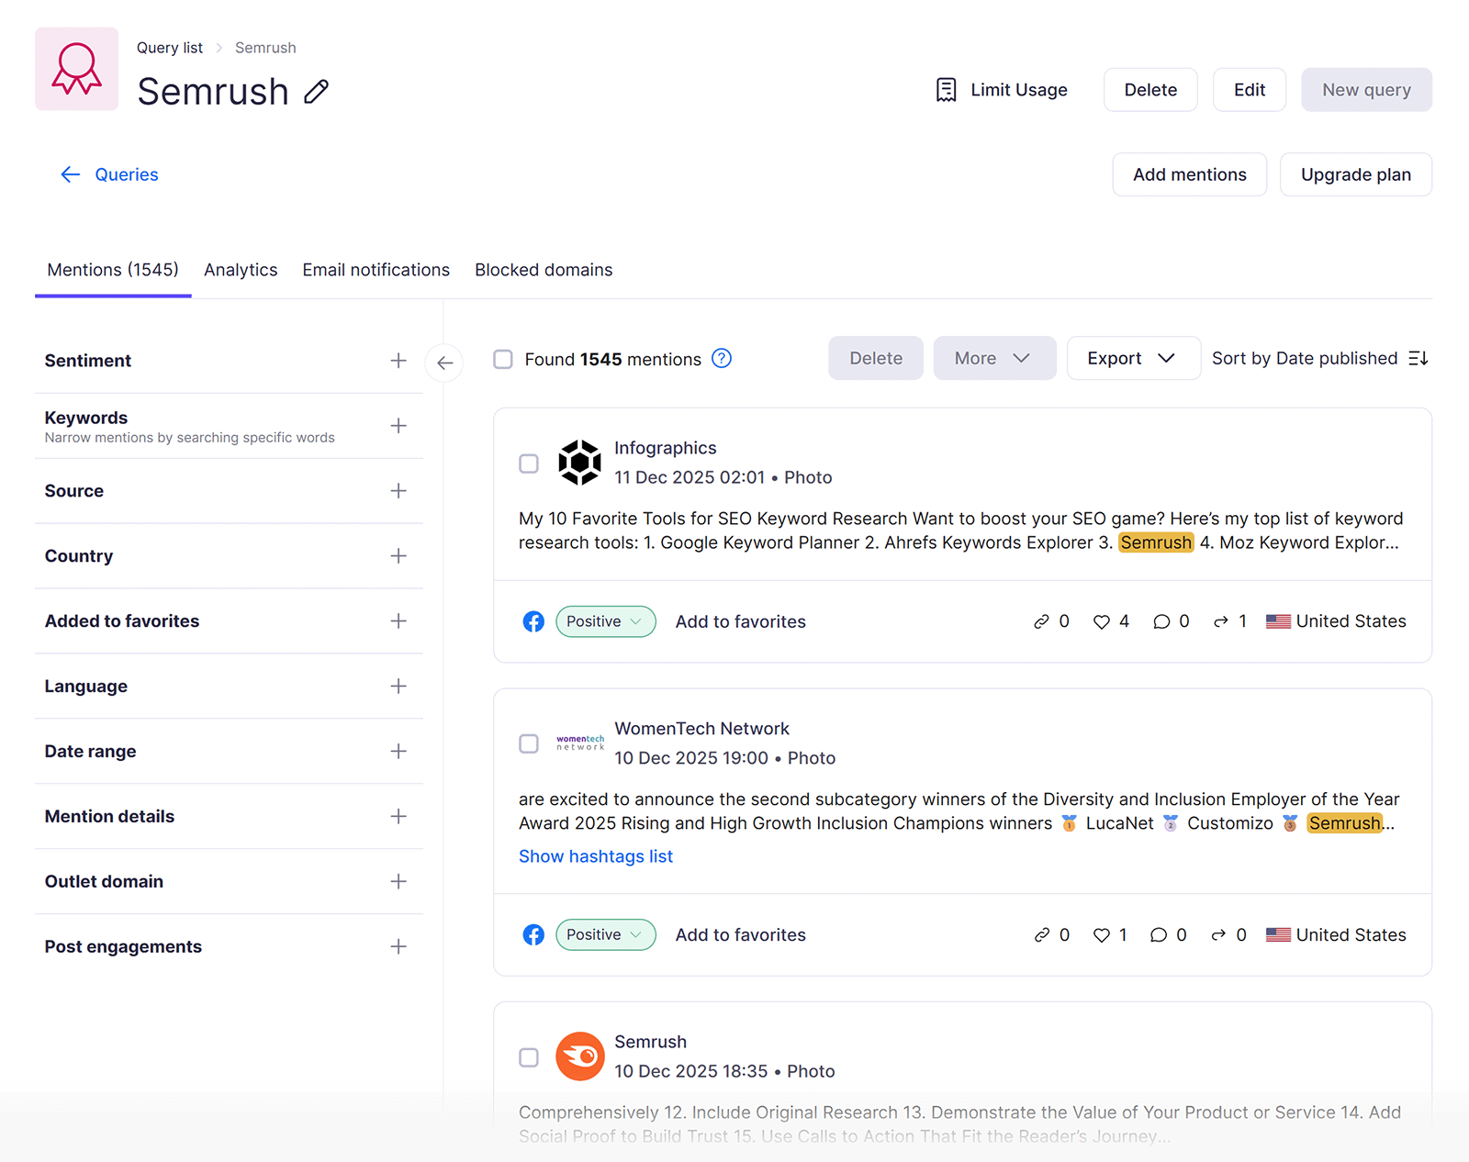
Task: Open the Blocked domains tab
Action: pos(544,270)
